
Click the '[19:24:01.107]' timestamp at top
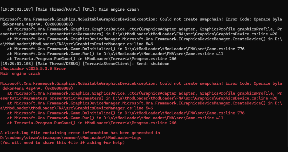(x=17, y=9)
